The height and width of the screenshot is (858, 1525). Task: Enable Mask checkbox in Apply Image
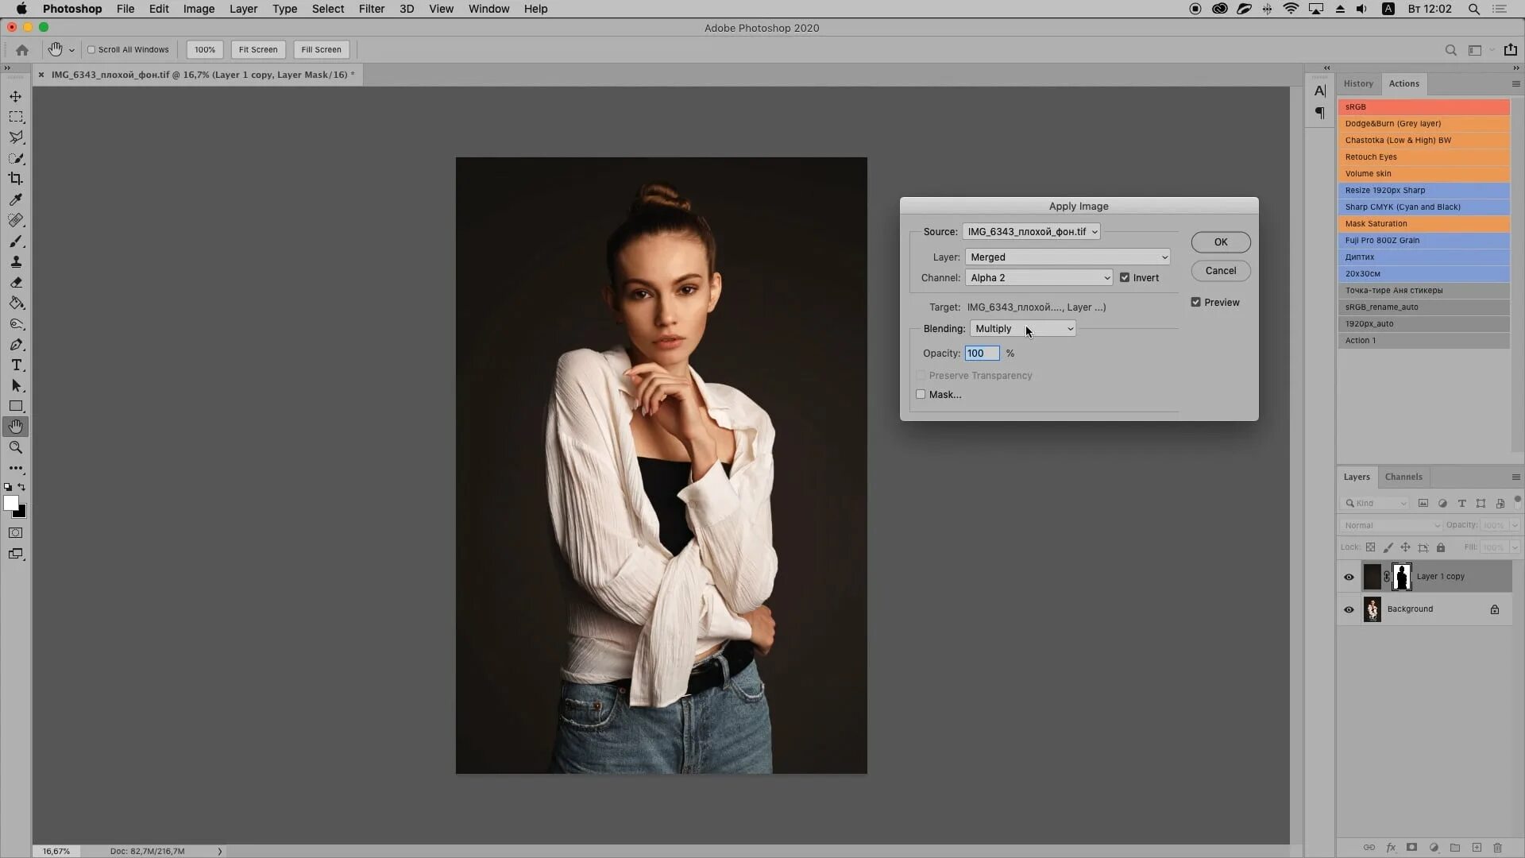coord(920,395)
